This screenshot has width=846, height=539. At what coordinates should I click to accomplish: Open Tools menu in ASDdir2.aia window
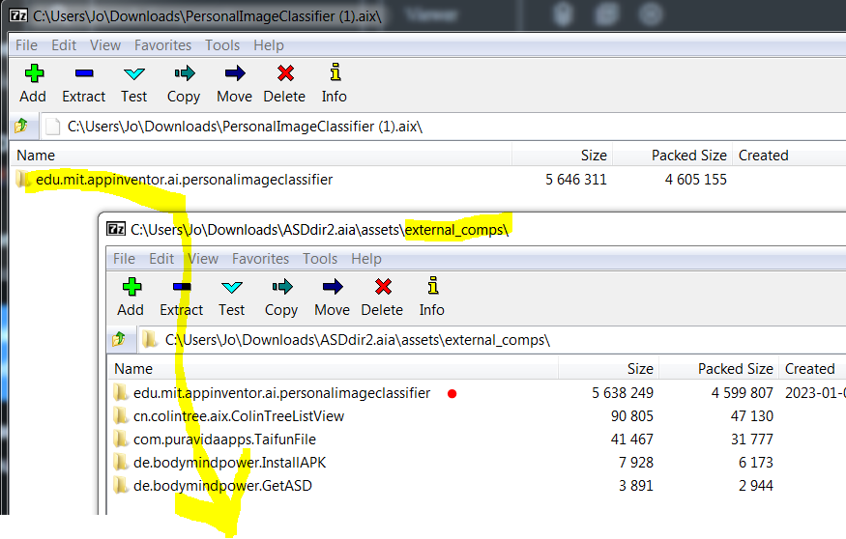click(320, 259)
